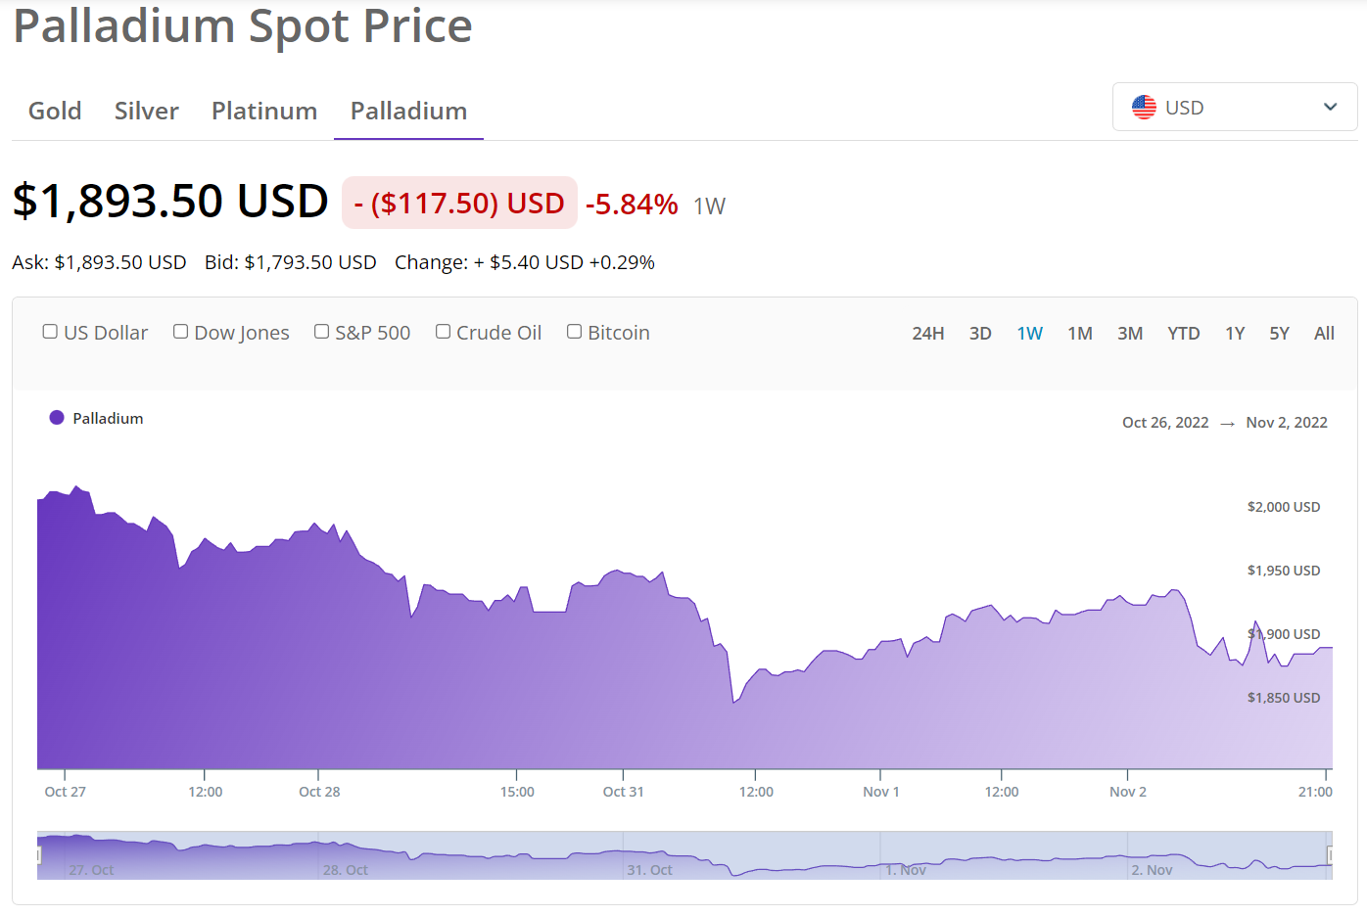Image resolution: width=1367 pixels, height=916 pixels.
Task: Click the 2. Nov marker in navigator
Action: tap(1152, 870)
